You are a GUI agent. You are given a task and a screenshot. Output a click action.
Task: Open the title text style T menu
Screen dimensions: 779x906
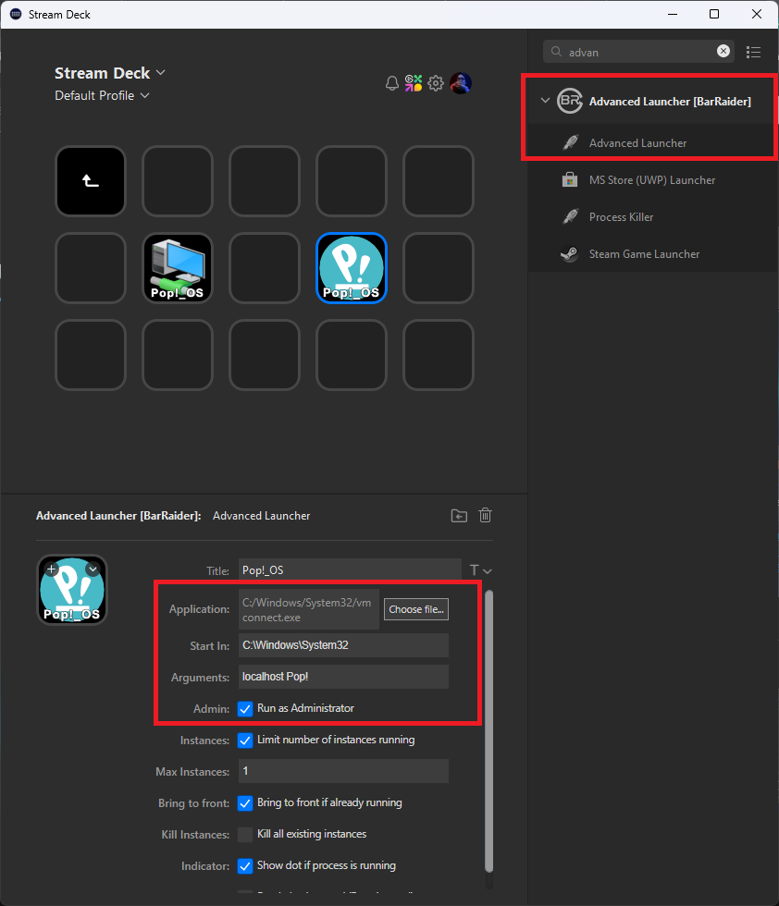tap(480, 571)
